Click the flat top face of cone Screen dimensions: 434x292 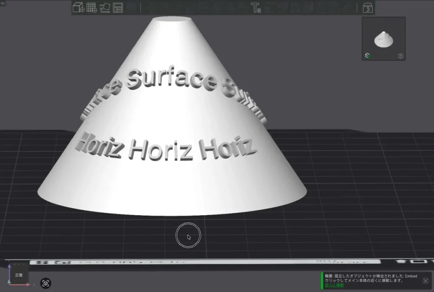[x=172, y=19]
